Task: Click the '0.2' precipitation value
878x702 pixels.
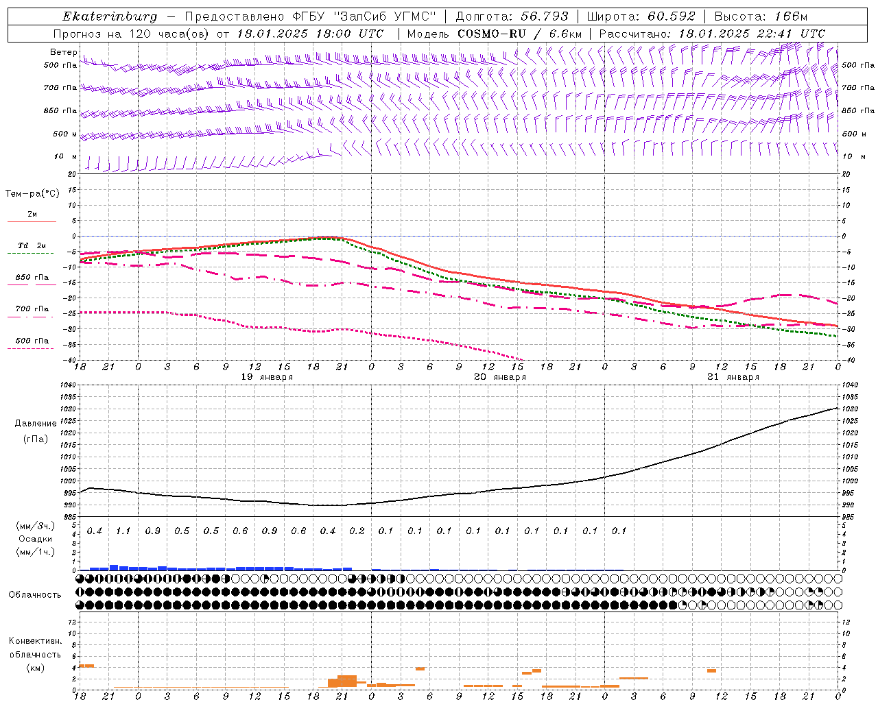Action: (357, 531)
